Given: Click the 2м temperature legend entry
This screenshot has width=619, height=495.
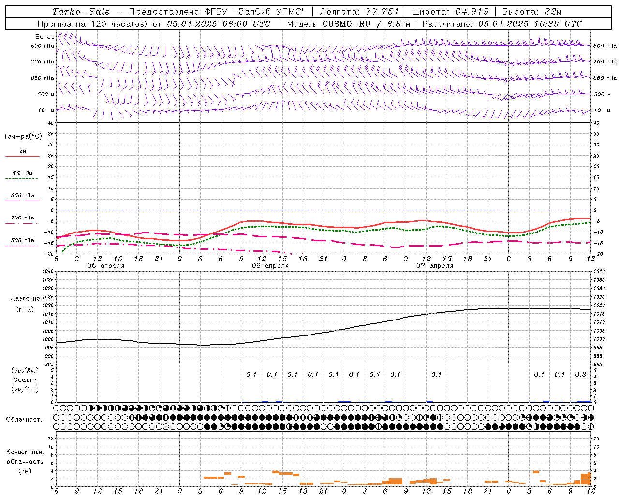Looking at the screenshot, I should [23, 151].
